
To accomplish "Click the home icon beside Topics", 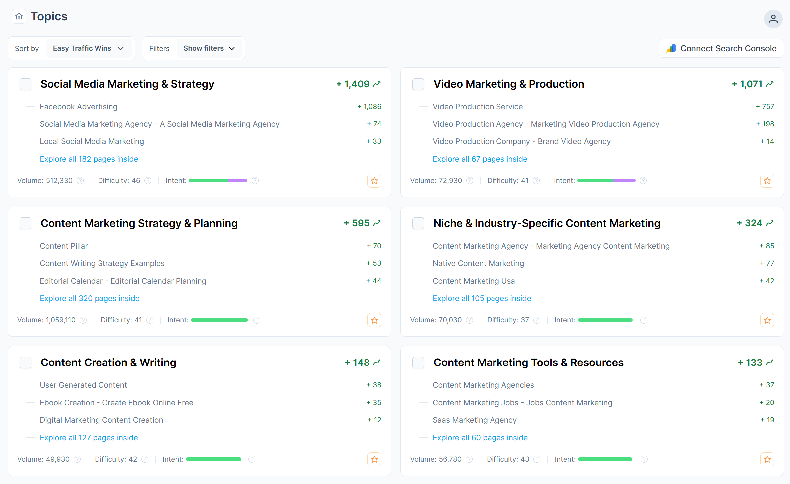I will point(19,16).
